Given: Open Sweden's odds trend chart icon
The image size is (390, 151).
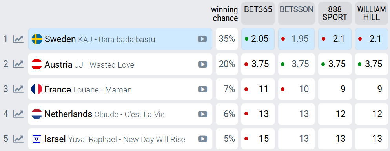Looking at the screenshot, I should (x=18, y=39).
